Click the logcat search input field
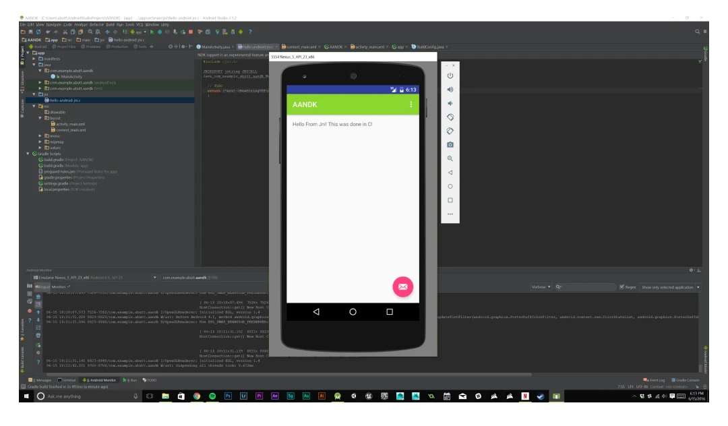This screenshot has width=728, height=426. pyautogui.click(x=586, y=286)
